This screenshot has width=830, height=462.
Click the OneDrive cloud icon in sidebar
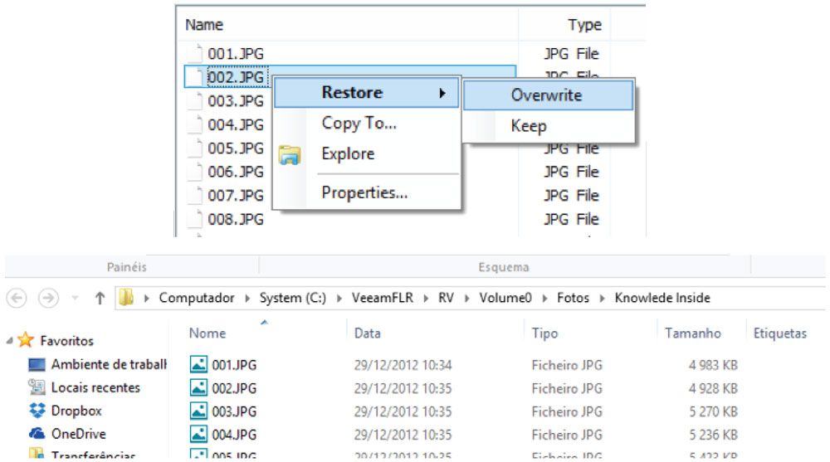[37, 434]
